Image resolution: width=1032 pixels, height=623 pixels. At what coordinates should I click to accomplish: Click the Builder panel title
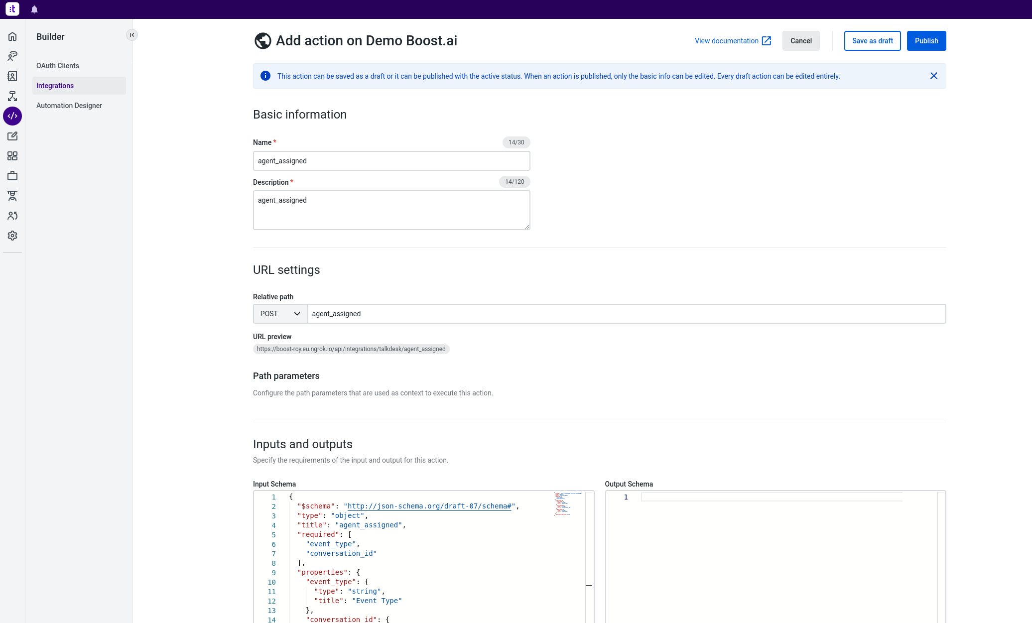tap(50, 37)
